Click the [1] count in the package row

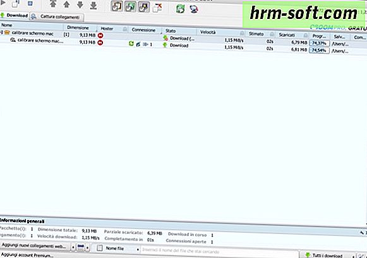coord(66,34)
